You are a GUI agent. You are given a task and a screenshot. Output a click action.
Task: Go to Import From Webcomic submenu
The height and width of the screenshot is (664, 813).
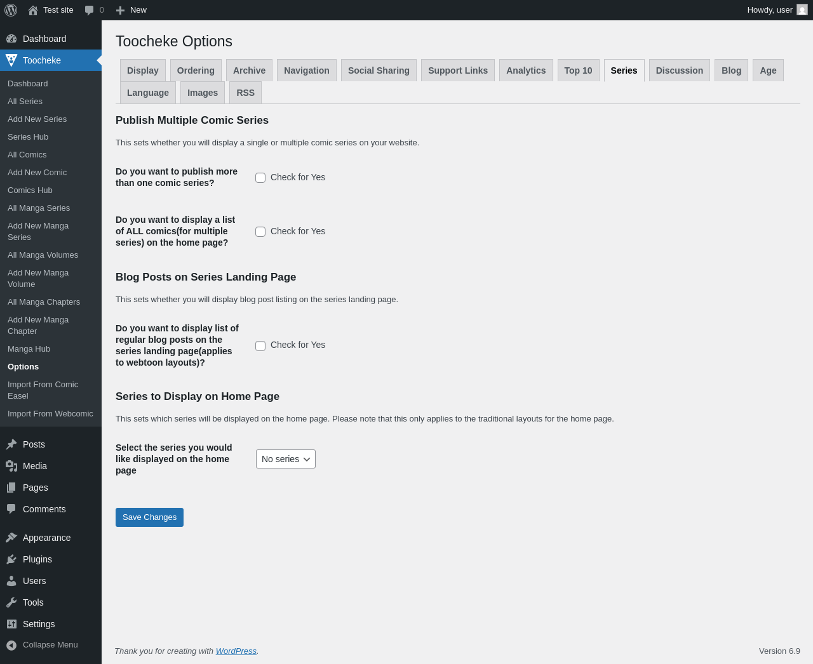pyautogui.click(x=50, y=414)
